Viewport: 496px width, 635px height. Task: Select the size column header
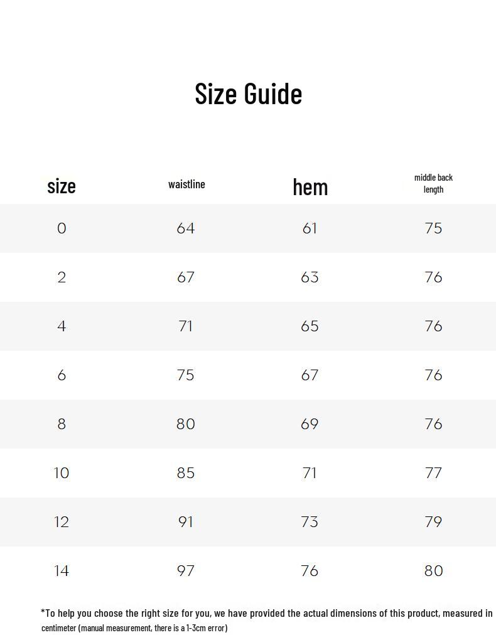[x=62, y=186]
